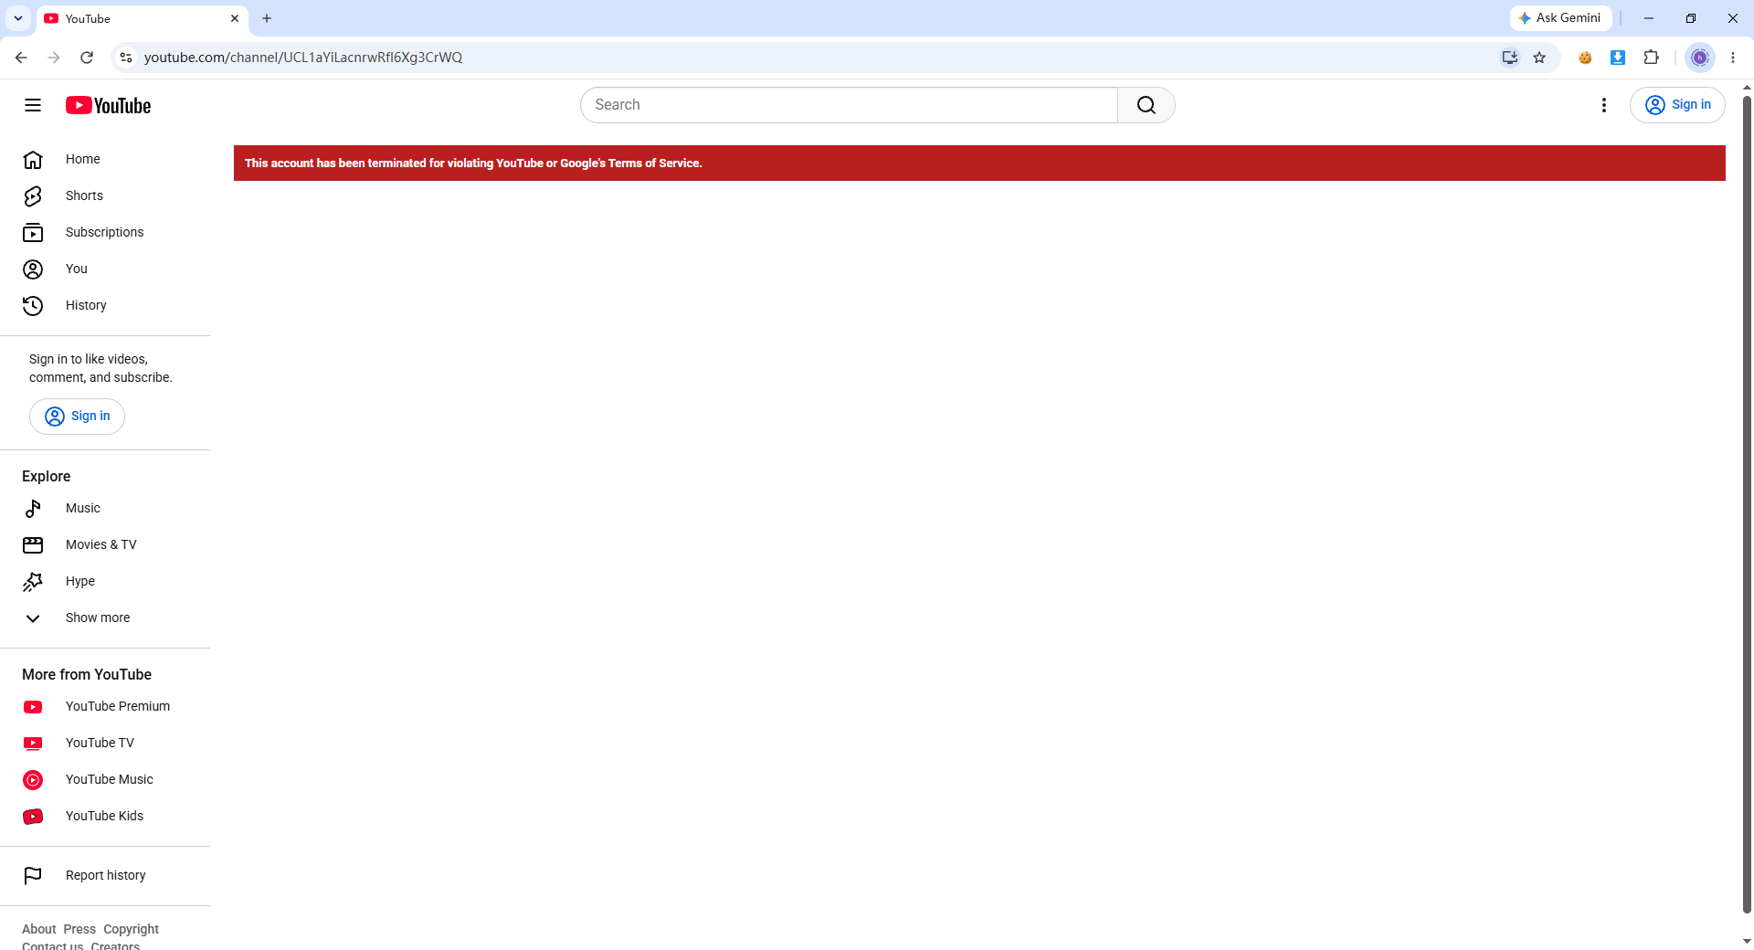Open the hamburger guide menu

(33, 105)
